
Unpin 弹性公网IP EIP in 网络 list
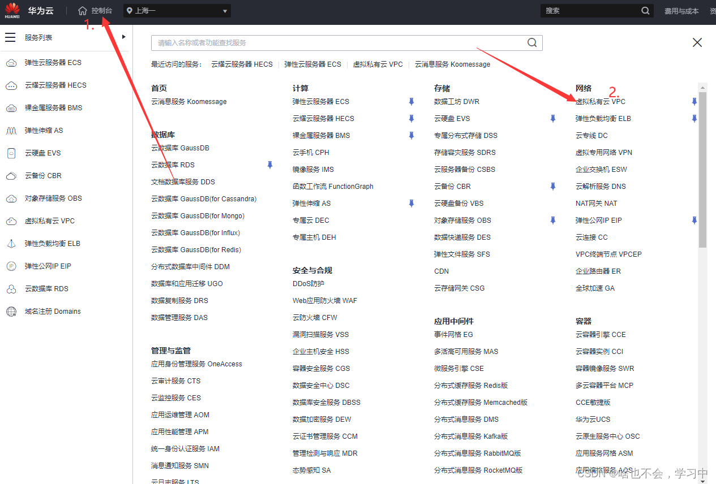[694, 220]
